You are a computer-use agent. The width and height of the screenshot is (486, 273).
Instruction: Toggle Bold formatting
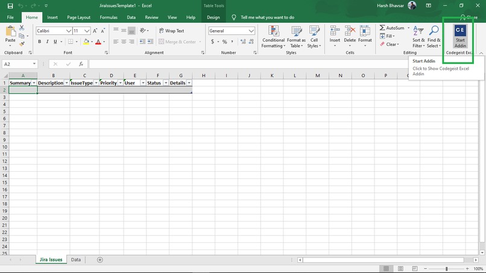(x=39, y=42)
